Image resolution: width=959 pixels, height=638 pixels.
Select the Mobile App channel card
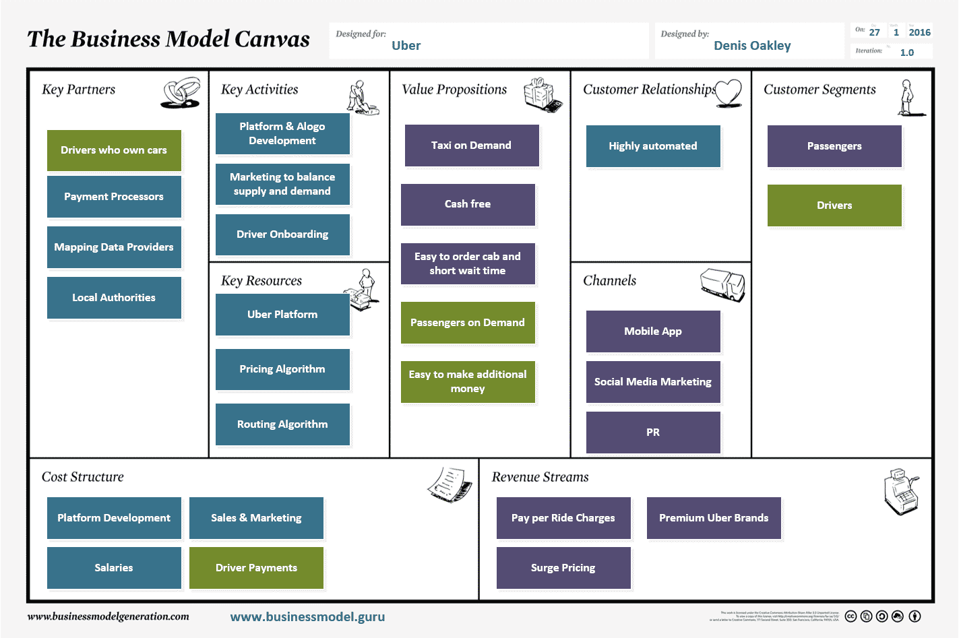653,331
